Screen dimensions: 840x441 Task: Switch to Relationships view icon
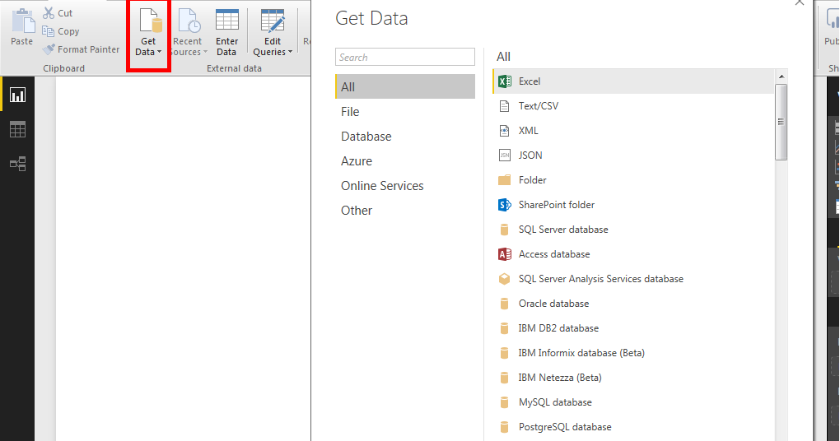(17, 164)
